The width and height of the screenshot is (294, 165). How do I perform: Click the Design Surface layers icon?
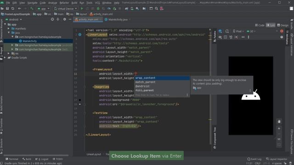220,31
